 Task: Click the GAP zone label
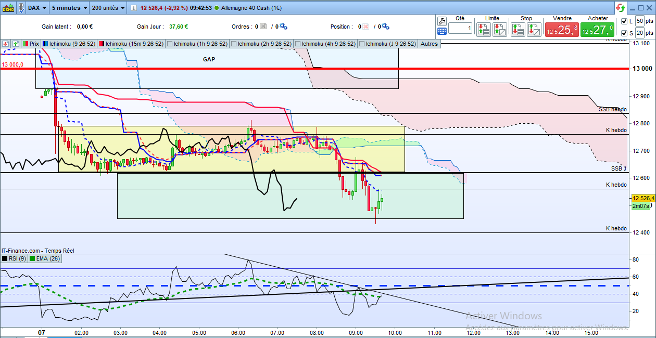pos(209,59)
